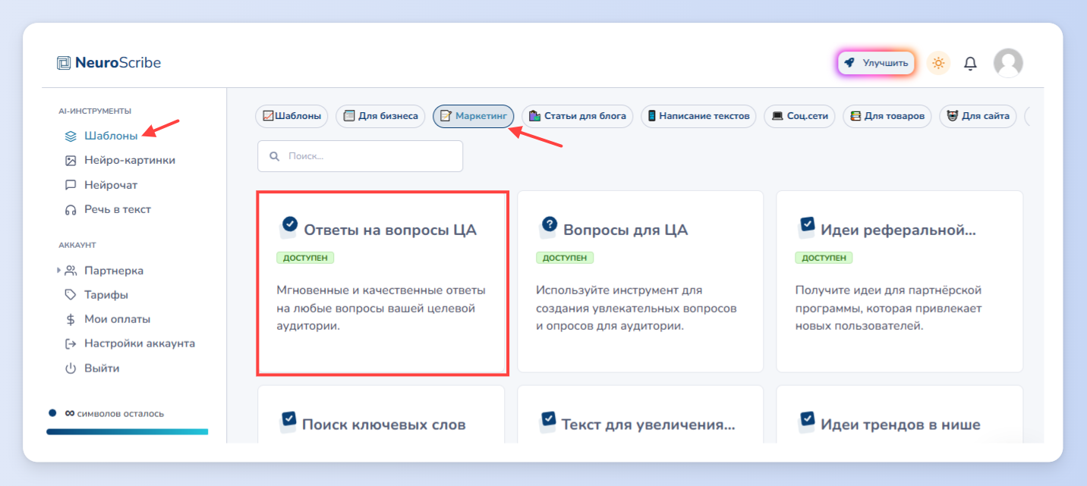Open the Вопросы для ЦА title
The height and width of the screenshot is (486, 1087).
click(625, 230)
